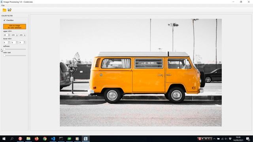Screen dimensions: 253x142
Task: Open the notification center
Action: pos(248,139)
